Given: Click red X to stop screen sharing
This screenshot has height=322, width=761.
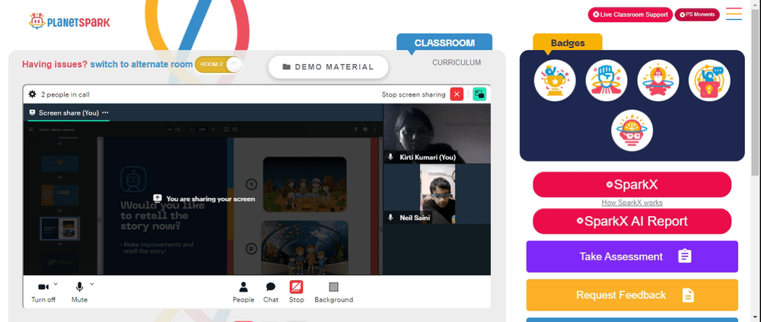Looking at the screenshot, I should tap(457, 94).
